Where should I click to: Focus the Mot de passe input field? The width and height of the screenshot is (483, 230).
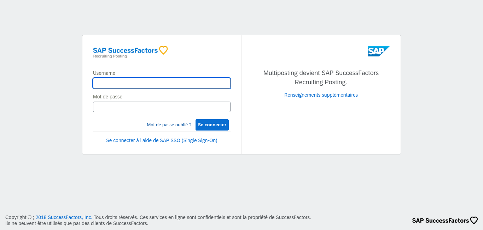point(162,107)
